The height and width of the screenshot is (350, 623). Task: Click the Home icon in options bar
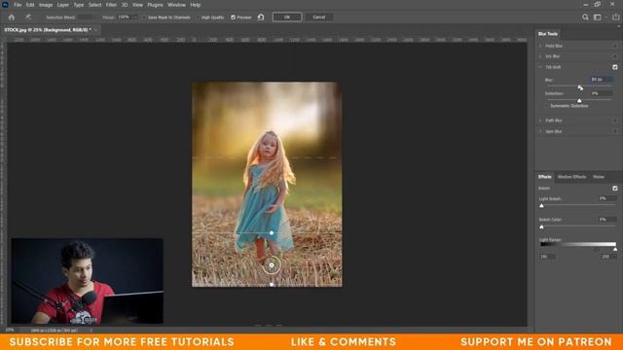pyautogui.click(x=11, y=17)
